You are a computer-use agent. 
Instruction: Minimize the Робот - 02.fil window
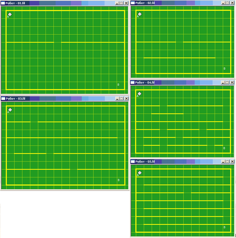(x=223, y=3)
